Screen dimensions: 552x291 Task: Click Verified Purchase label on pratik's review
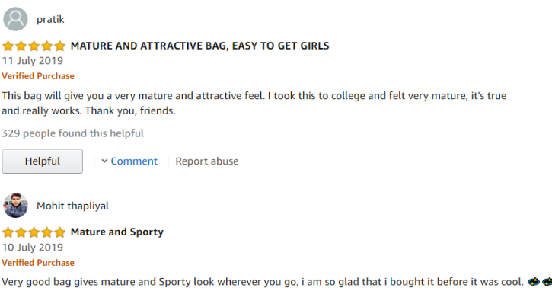click(38, 76)
